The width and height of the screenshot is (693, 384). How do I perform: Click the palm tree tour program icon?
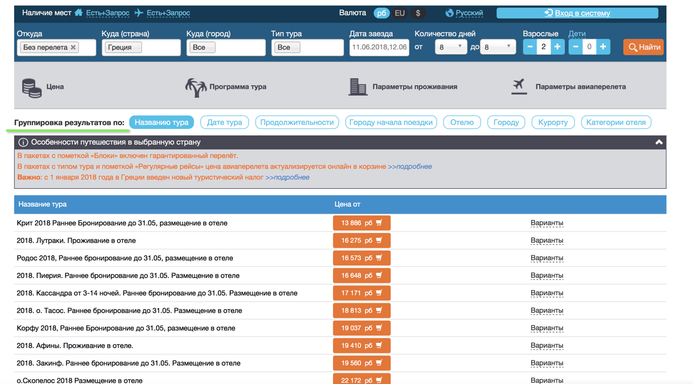pyautogui.click(x=195, y=87)
